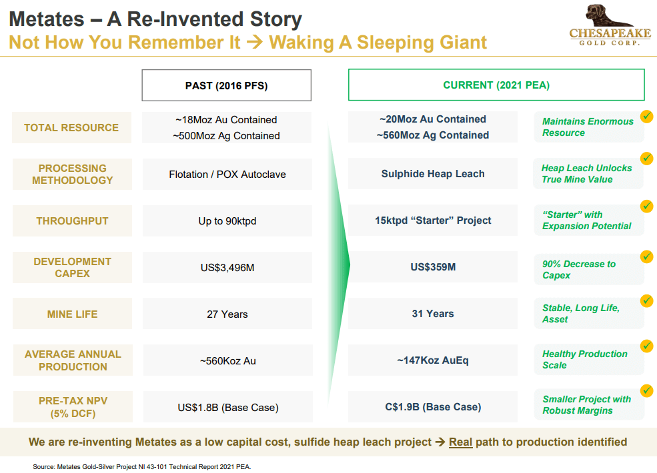Viewport: 657px width, 473px height.
Task: Click checkmark beside 90% Decrease to Capex
Action: (x=646, y=256)
